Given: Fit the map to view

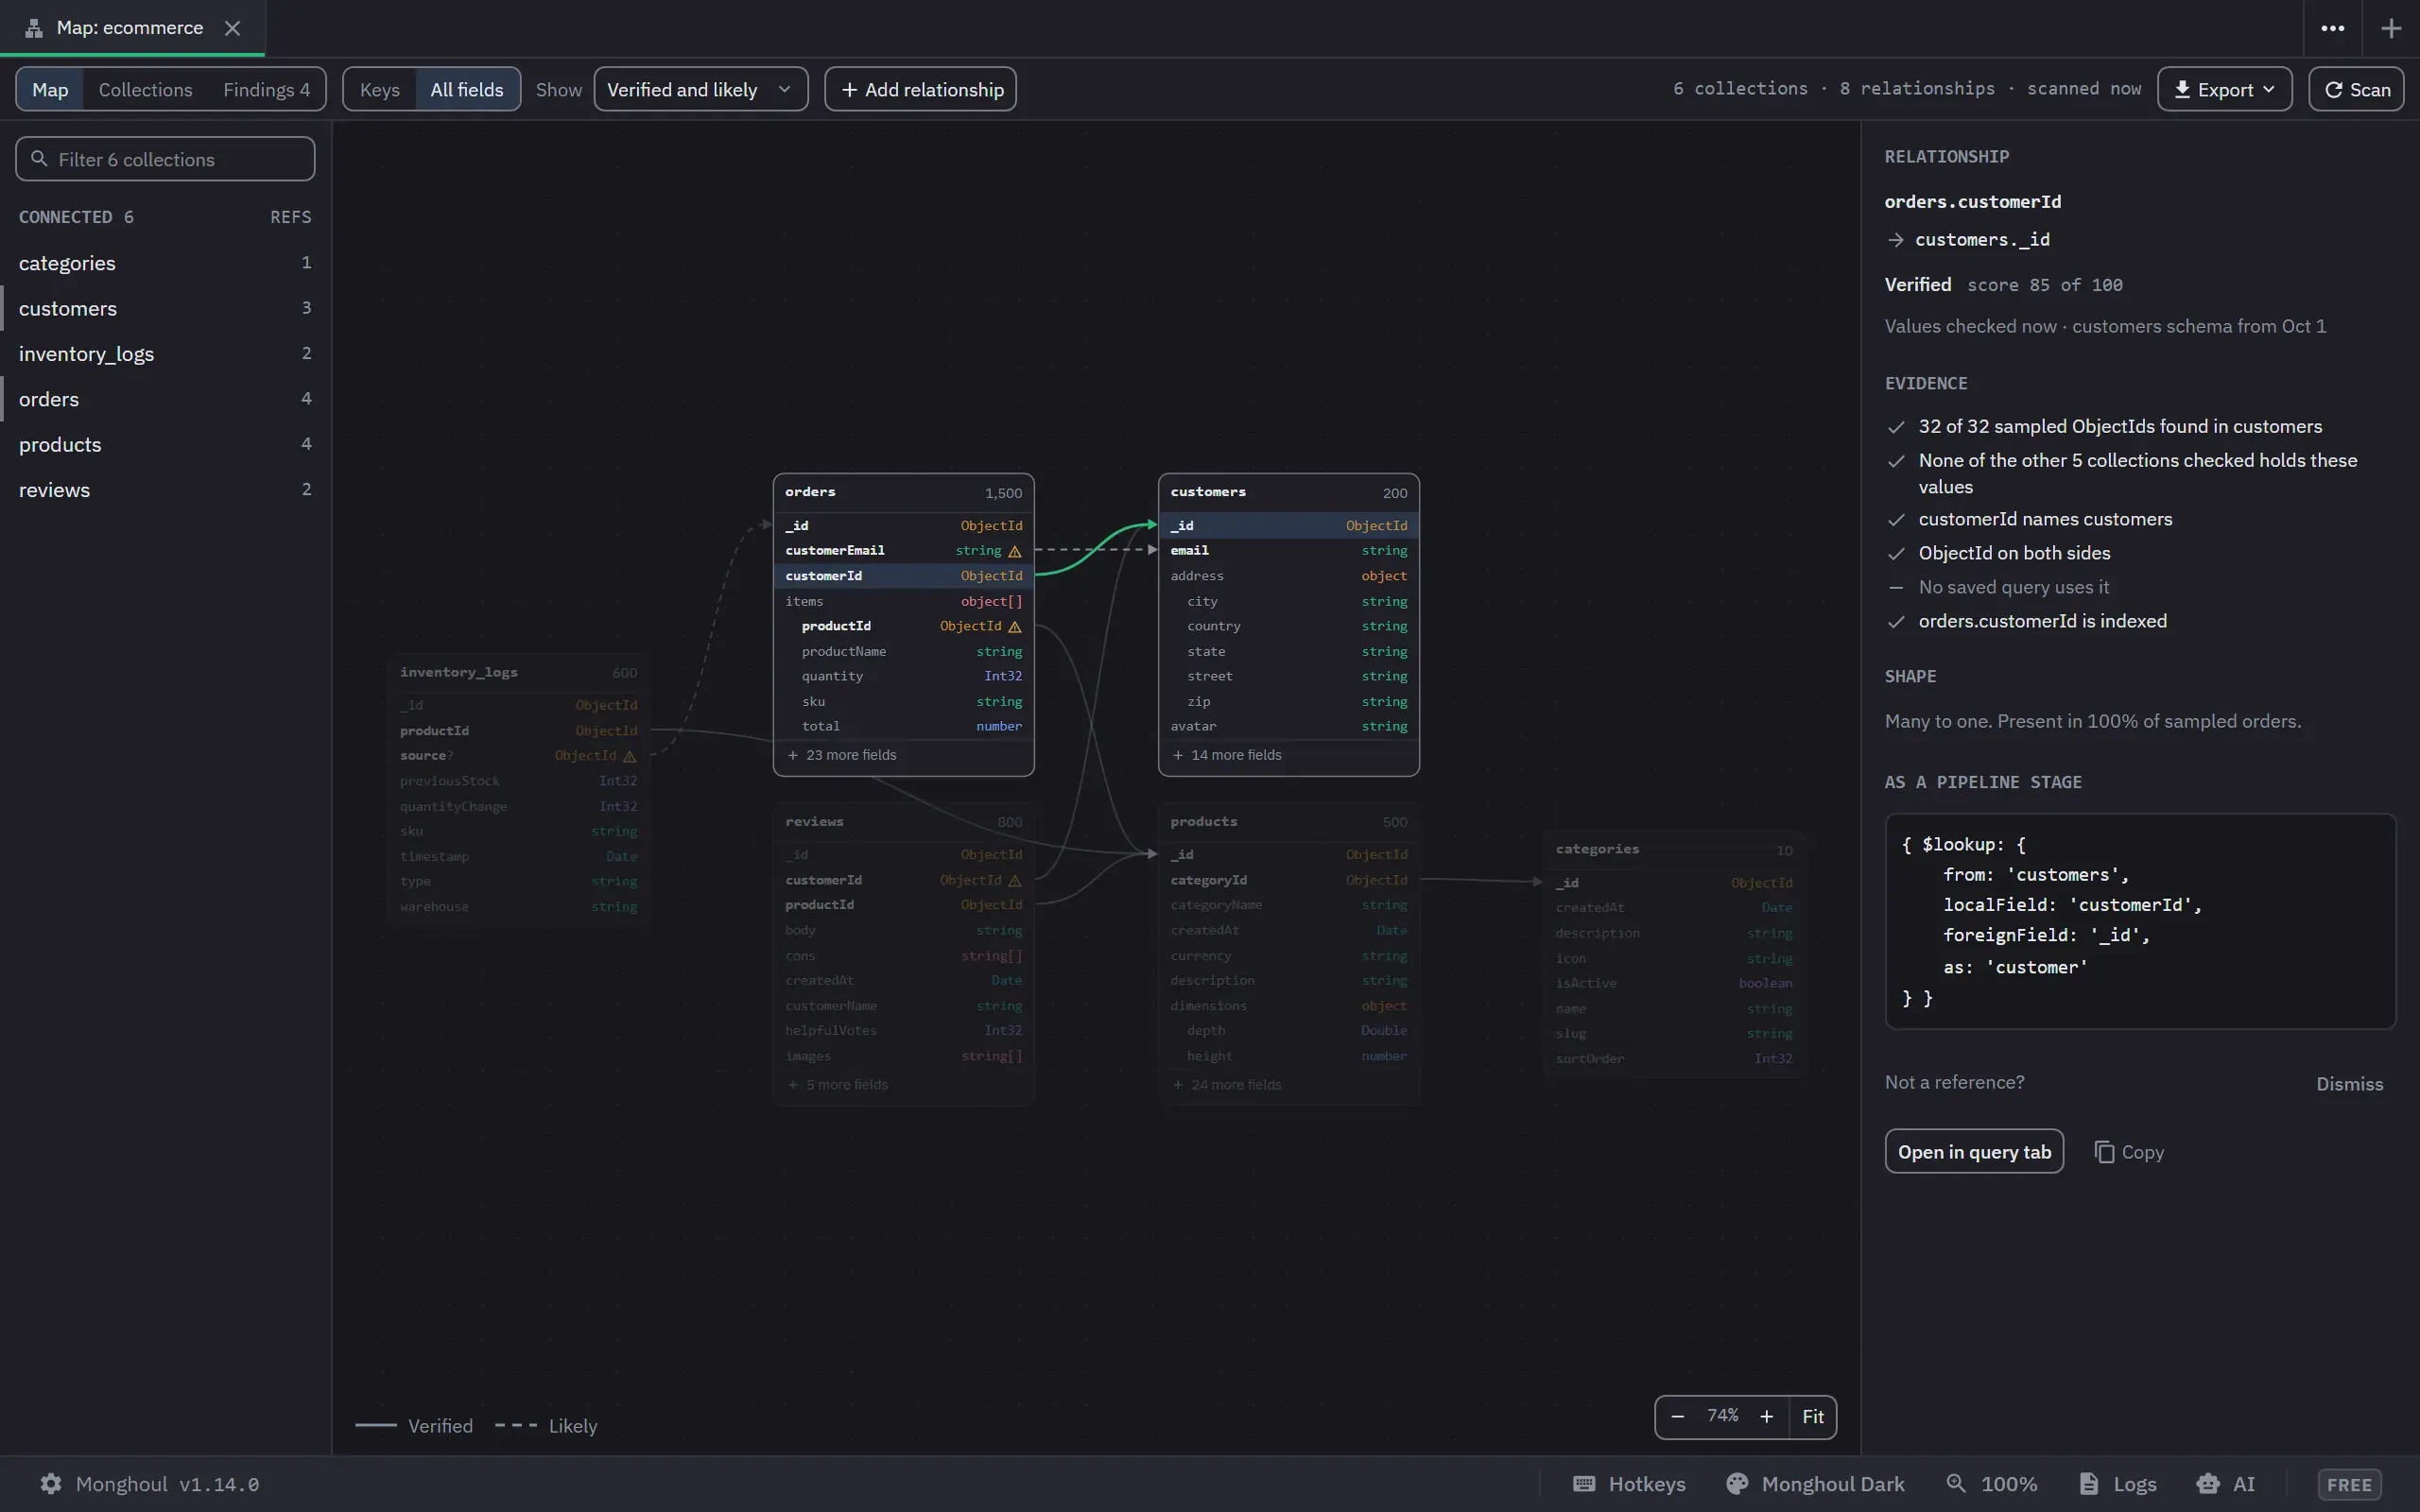Looking at the screenshot, I should pos(1812,1416).
